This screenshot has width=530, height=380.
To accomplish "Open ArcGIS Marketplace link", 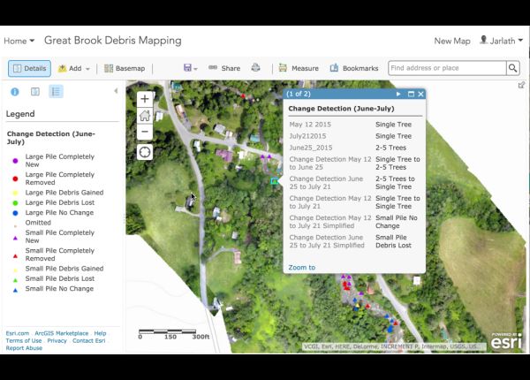I will click(x=62, y=333).
